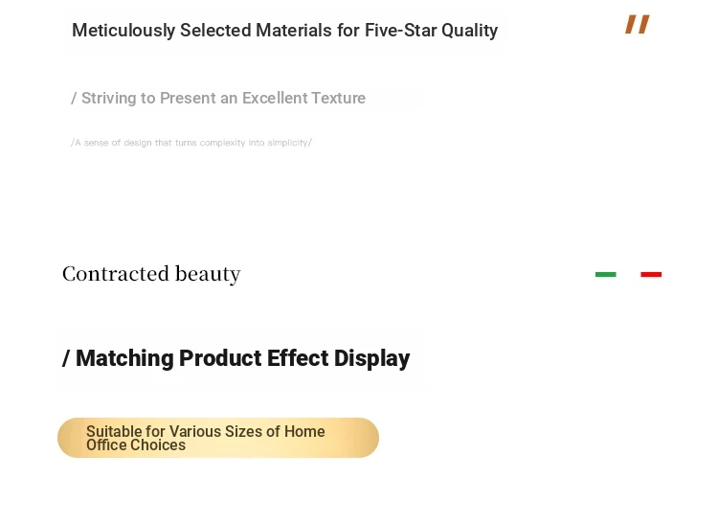Select the green dash indicator

pyautogui.click(x=605, y=274)
